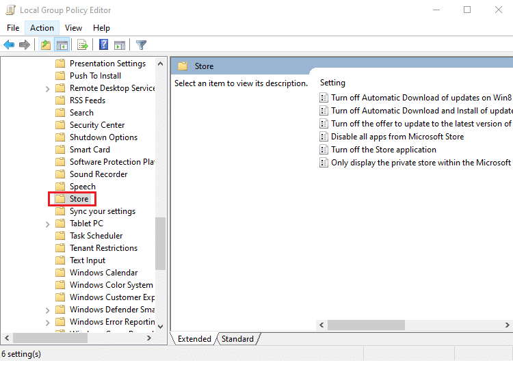Select Turn off Automatic Download and Install policy
Viewport: 513px width, 365px height.
[x=421, y=111]
